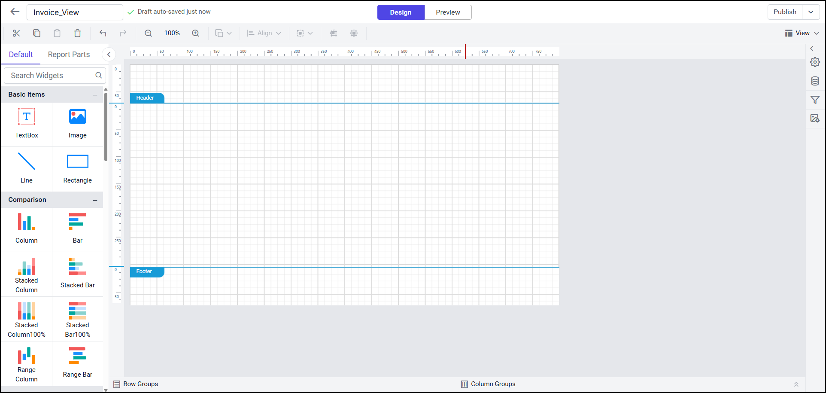This screenshot has width=826, height=393.
Task: Click the Search Widgets input field
Action: pyautogui.click(x=52, y=76)
